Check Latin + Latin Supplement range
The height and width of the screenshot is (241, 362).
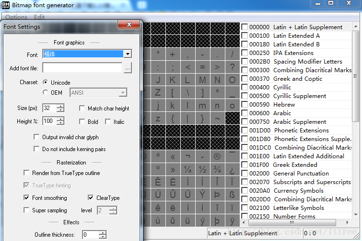(245, 27)
